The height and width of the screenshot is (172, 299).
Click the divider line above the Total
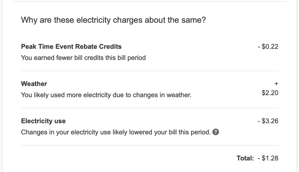point(150,145)
